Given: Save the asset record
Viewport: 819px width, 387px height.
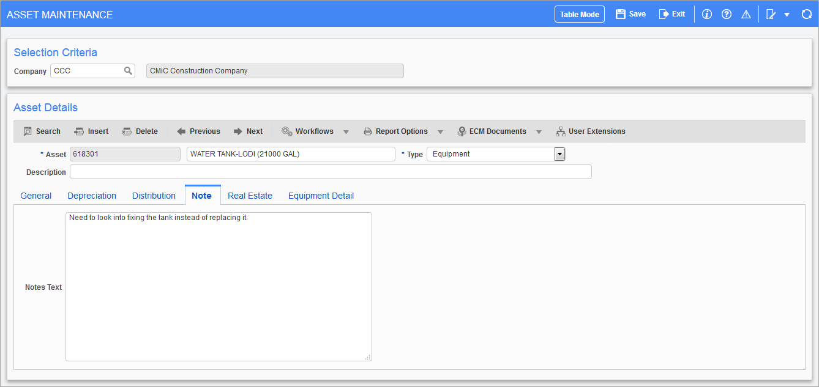Looking at the screenshot, I should click(630, 14).
